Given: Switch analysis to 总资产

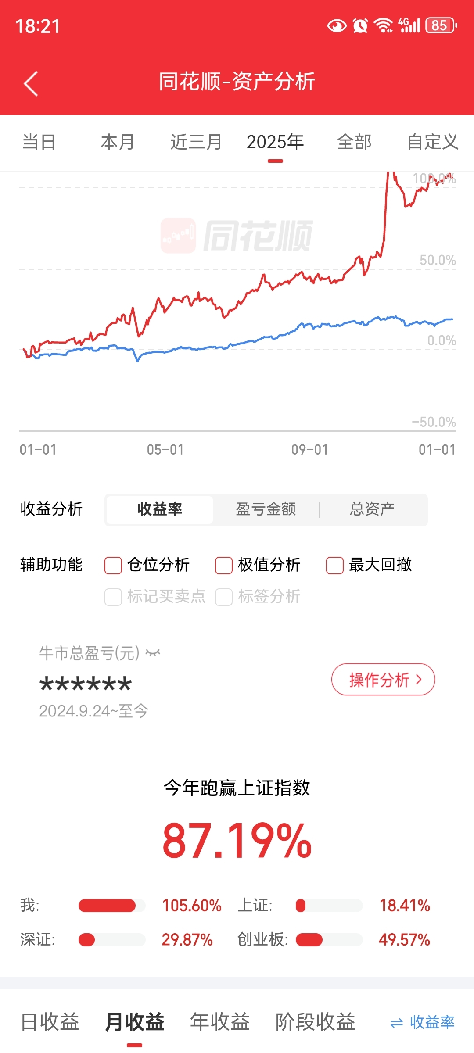Looking at the screenshot, I should pyautogui.click(x=372, y=509).
